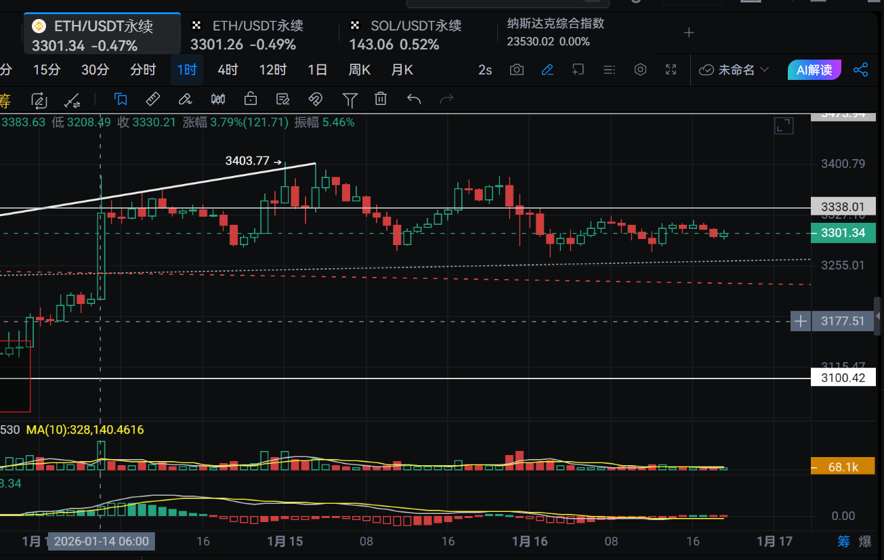Click the candlestick pattern icon
The image size is (884, 560).
(218, 100)
